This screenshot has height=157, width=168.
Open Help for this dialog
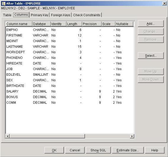[155, 150]
